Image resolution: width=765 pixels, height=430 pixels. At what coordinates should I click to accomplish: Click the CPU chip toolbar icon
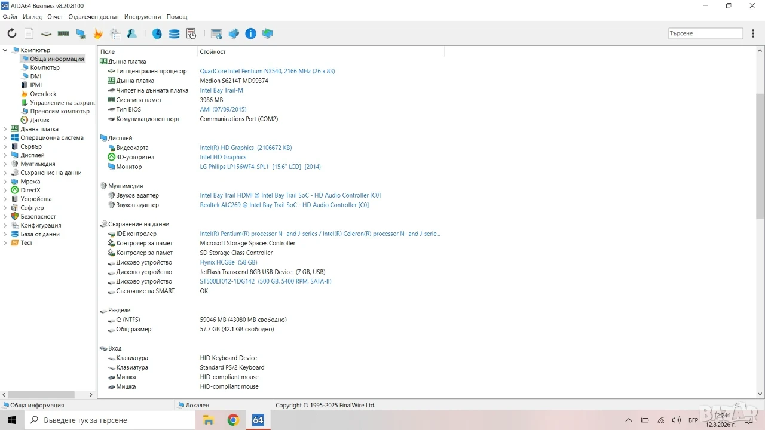[x=46, y=33]
